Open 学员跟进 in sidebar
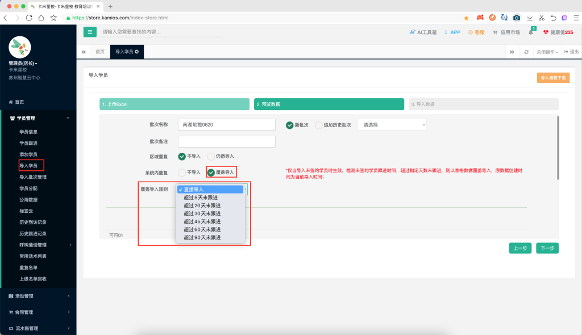 click(x=28, y=143)
